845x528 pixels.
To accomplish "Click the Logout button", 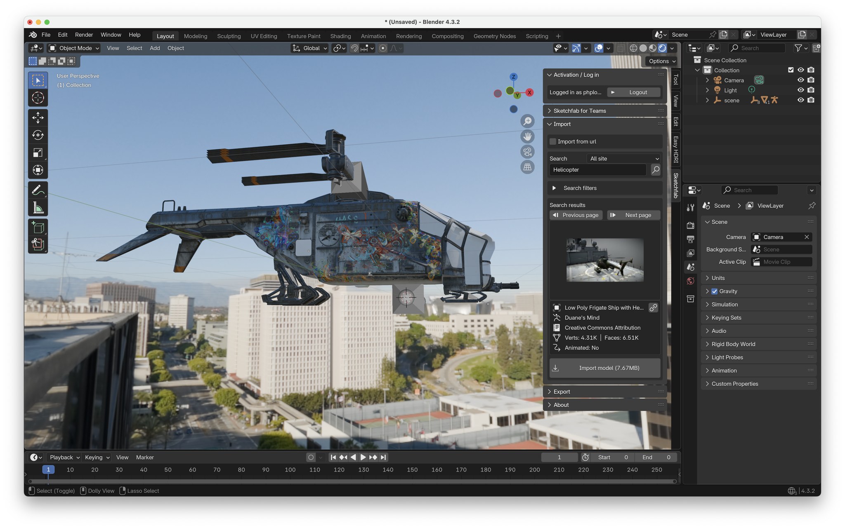I will click(x=634, y=92).
